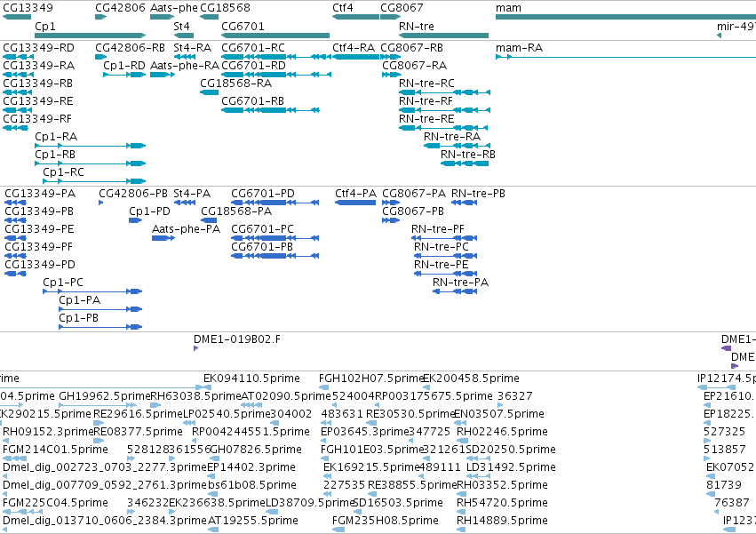Click the RH54720.5prime EST label

(503, 503)
